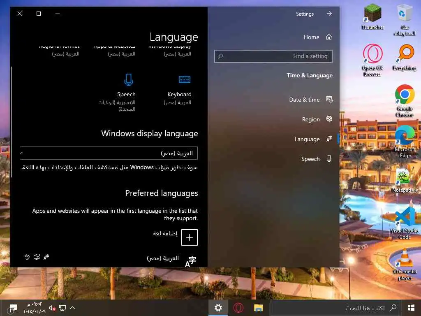Select Google Chrome desktop shortcut
Screen dimensions: 421x316
pos(405,101)
